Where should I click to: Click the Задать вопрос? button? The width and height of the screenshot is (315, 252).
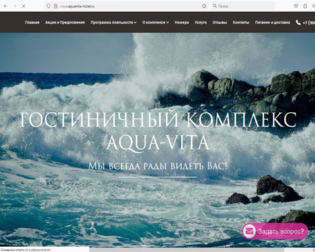[x=276, y=231]
